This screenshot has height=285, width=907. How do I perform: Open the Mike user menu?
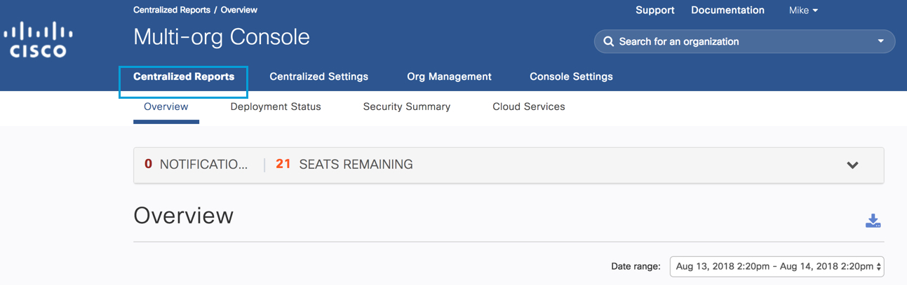coord(803,11)
